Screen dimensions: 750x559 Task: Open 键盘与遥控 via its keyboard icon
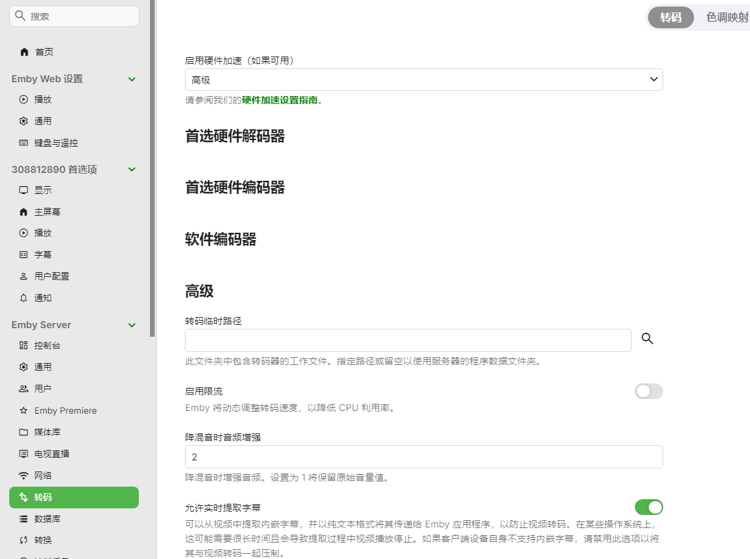click(x=24, y=143)
